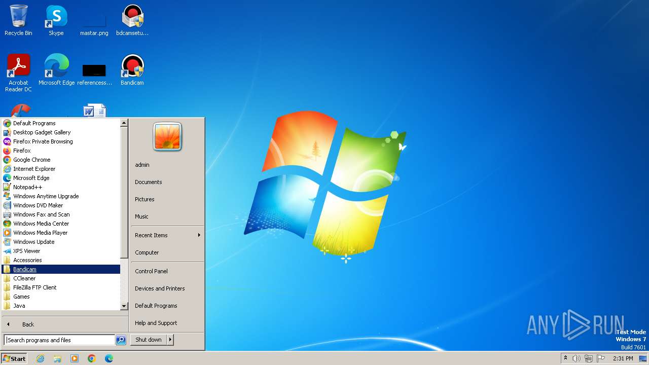This screenshot has height=365, width=649.
Task: Show hidden system tray icons
Action: coord(565,358)
